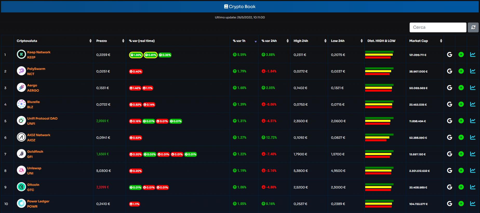Click the 1.36% real-time badge
This screenshot has height=213, width=480.
(136, 55)
